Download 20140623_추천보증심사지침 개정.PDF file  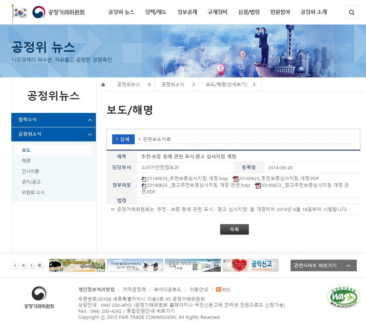[278, 178]
